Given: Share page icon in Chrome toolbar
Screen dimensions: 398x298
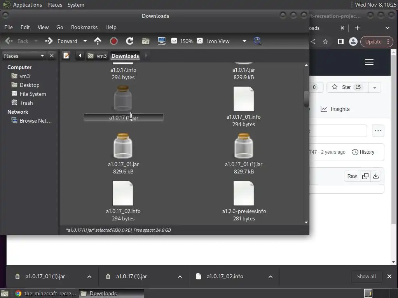Looking at the screenshot, I should [313, 42].
